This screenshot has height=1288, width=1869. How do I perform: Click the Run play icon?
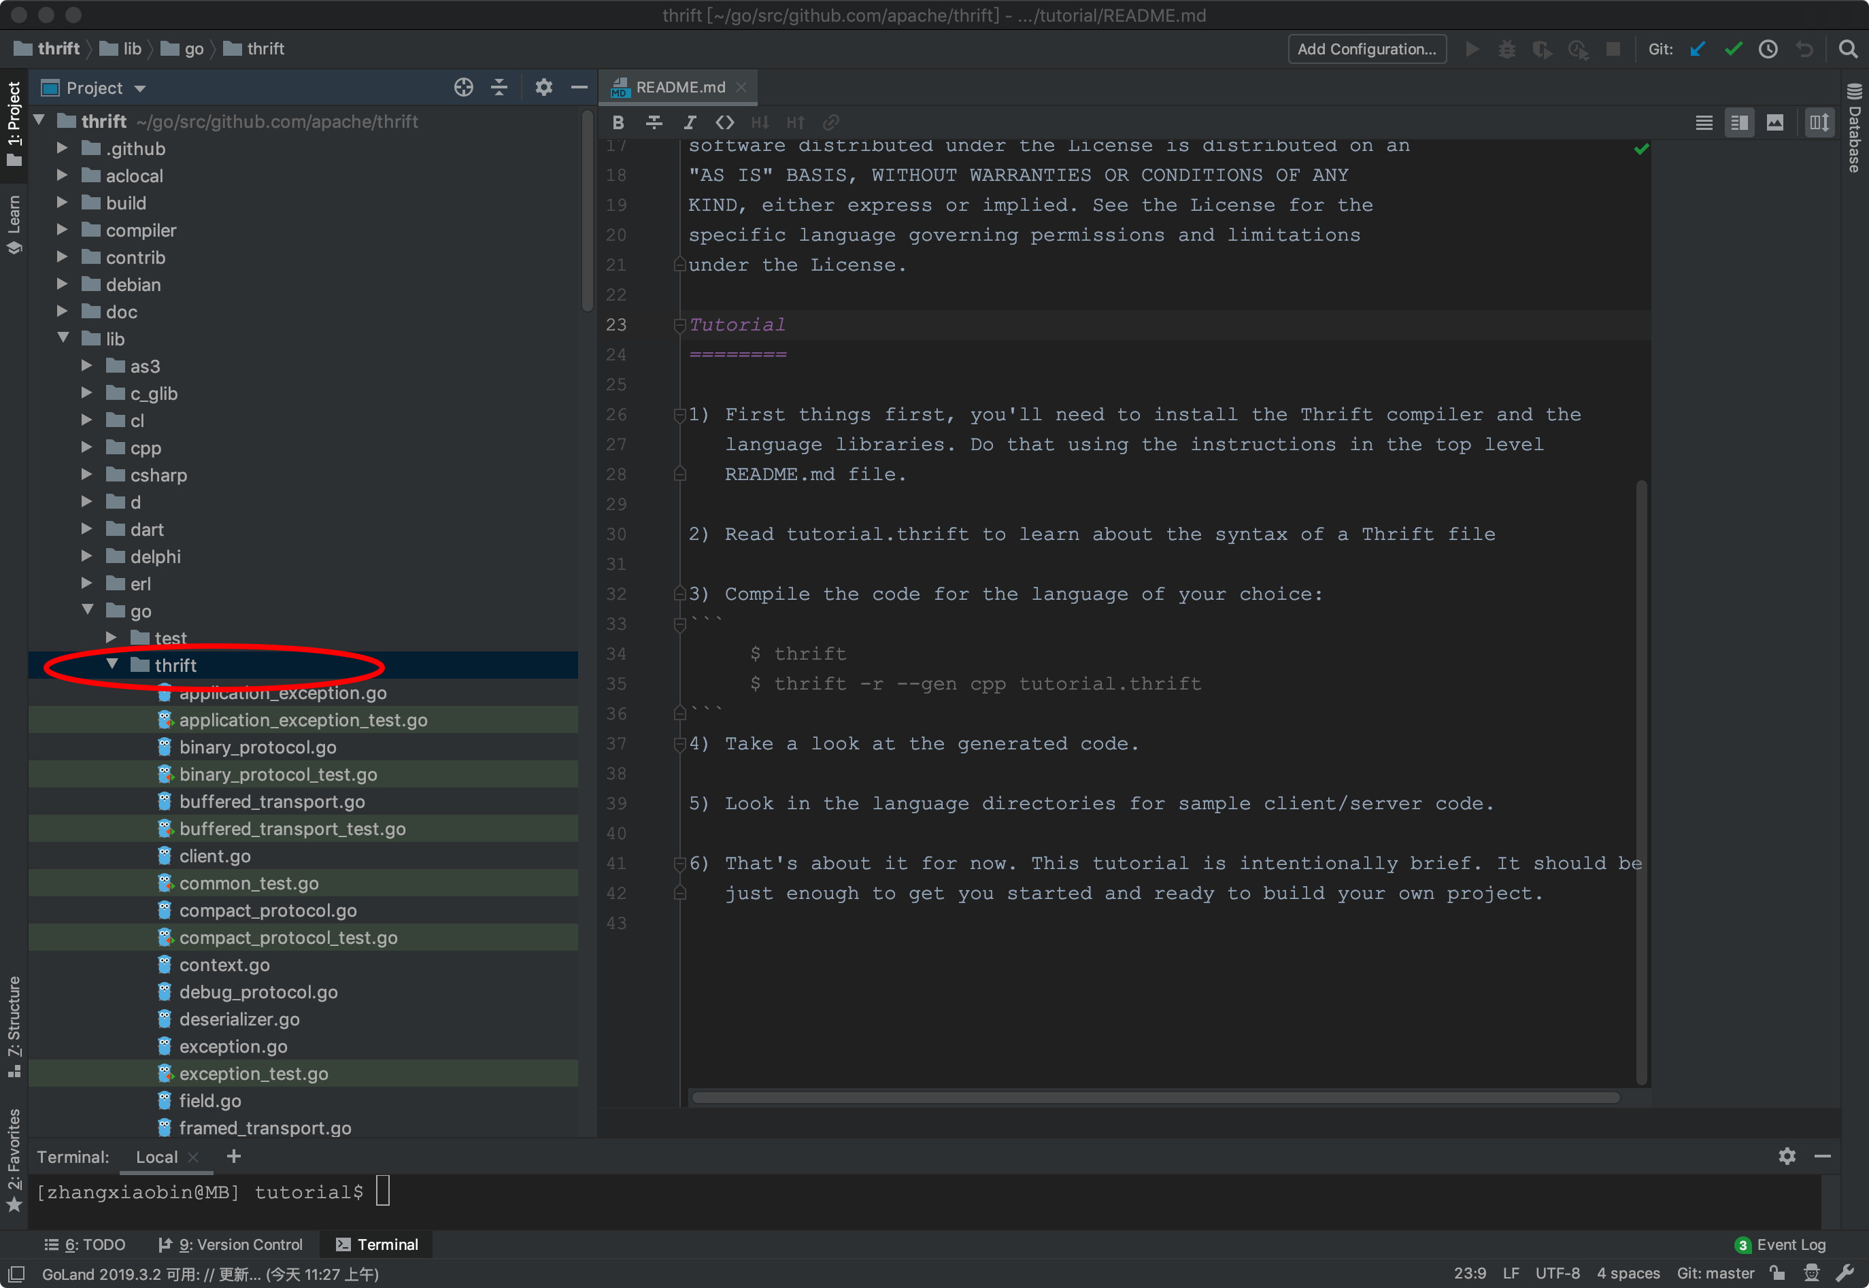pyautogui.click(x=1472, y=49)
